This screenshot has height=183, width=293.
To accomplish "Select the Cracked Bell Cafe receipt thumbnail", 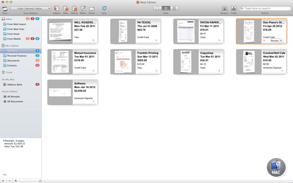I will tap(249, 62).
